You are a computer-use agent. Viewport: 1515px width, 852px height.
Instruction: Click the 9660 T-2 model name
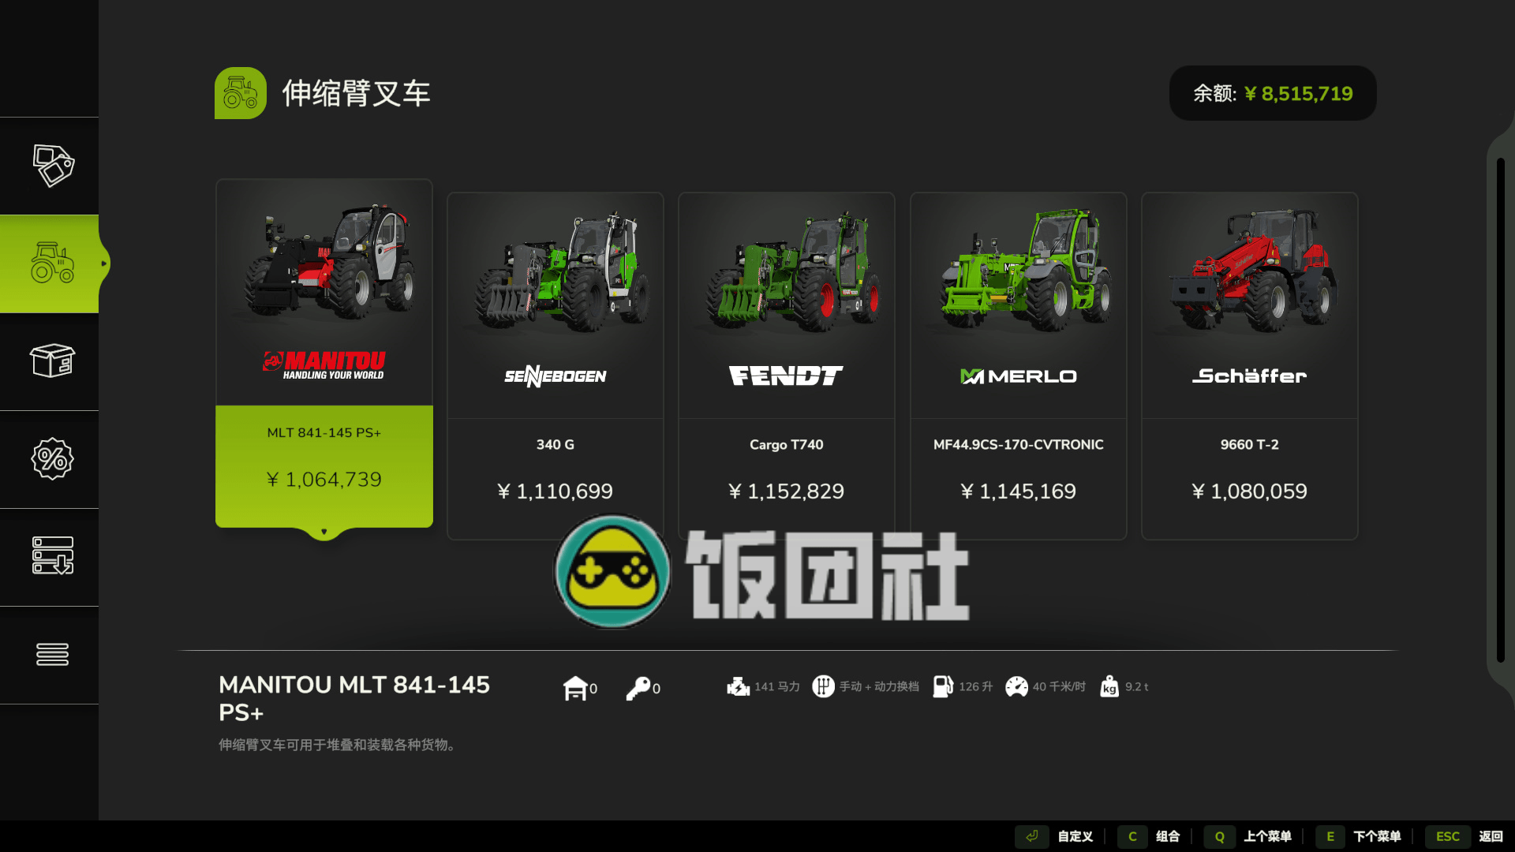click(1250, 445)
